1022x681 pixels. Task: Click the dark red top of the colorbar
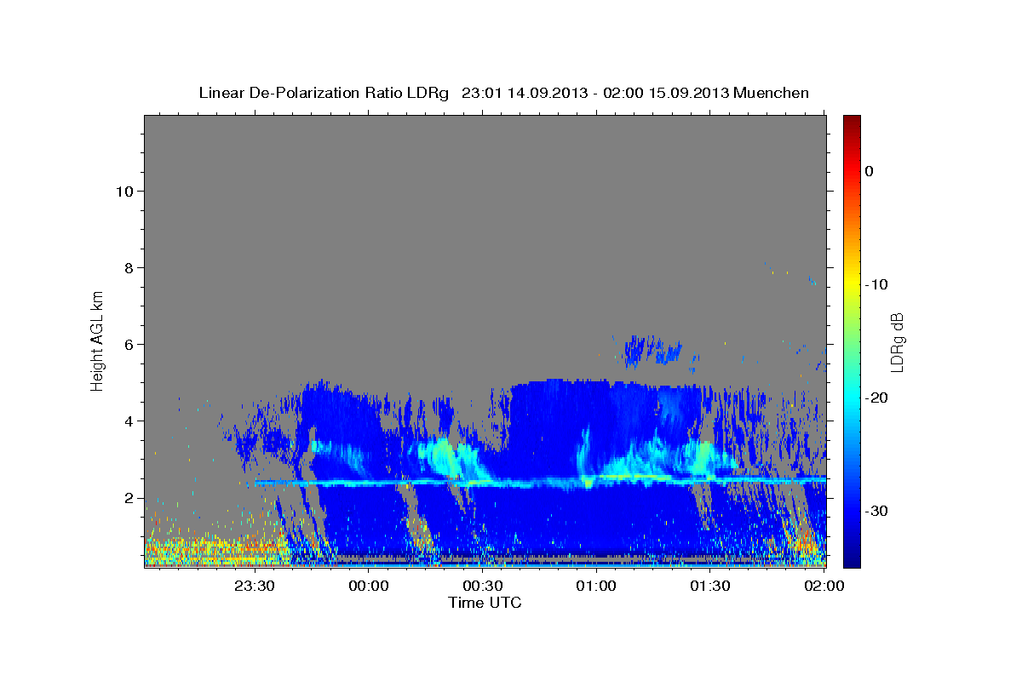pos(852,121)
